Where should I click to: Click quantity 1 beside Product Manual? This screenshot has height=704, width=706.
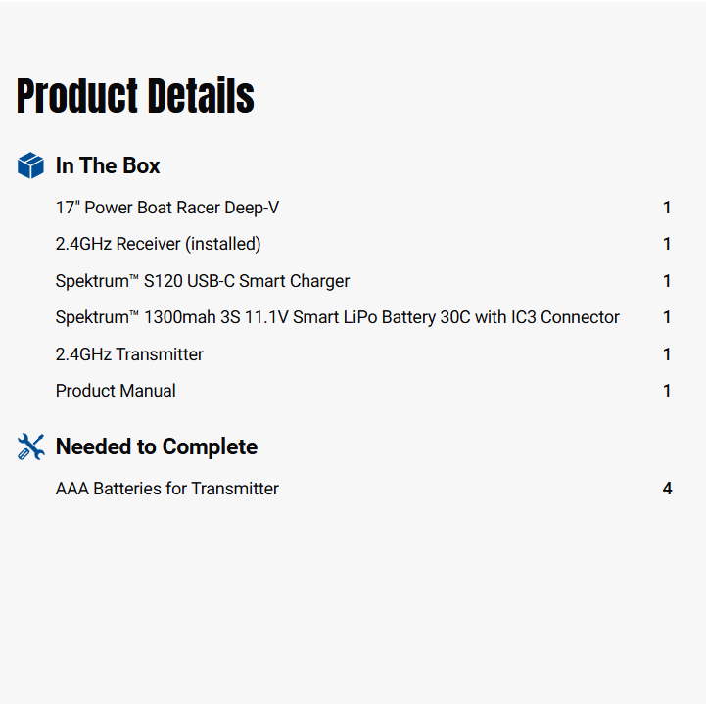coord(667,391)
